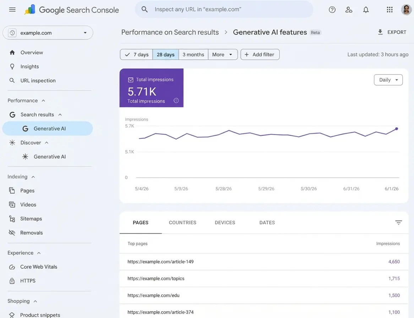
Task: Click Total impressions help icon
Action: (176, 100)
